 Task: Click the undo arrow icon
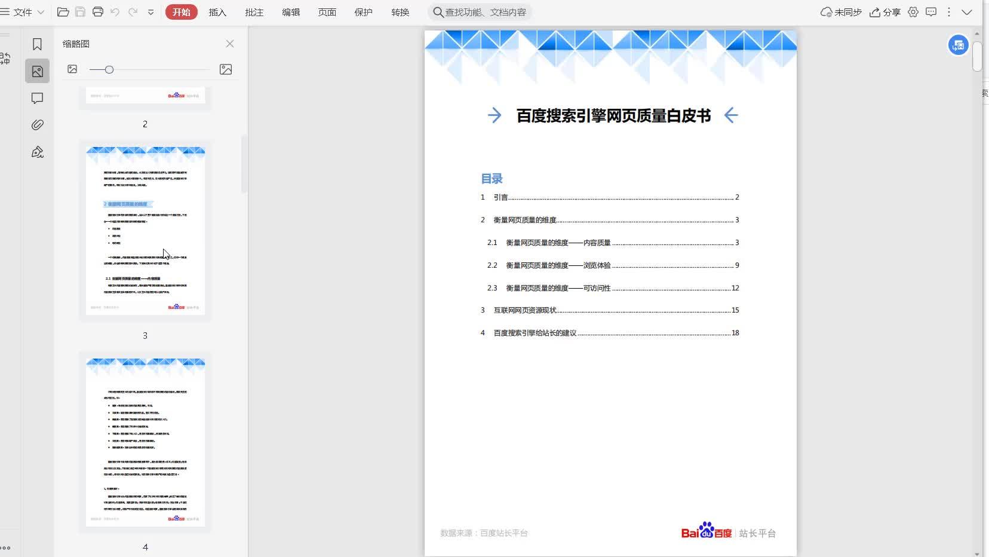115,12
